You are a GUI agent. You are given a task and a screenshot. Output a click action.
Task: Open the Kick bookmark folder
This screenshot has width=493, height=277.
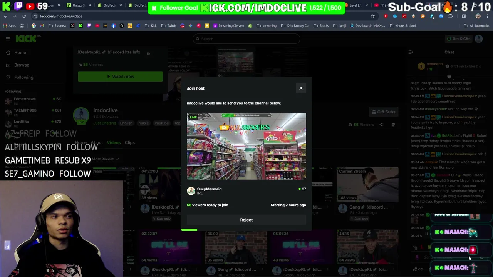coord(151,26)
